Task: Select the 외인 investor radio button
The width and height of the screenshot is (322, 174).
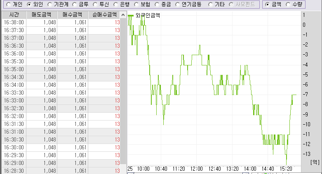Action: coord(29,4)
